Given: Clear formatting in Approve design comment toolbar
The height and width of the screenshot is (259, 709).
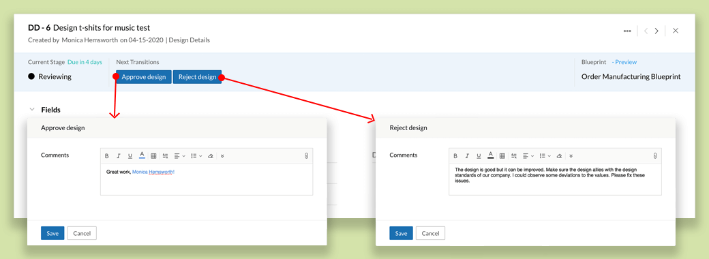Looking at the screenshot, I should coord(210,156).
